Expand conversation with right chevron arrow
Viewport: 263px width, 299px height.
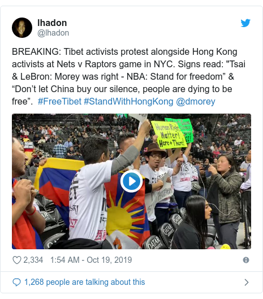tap(247, 282)
